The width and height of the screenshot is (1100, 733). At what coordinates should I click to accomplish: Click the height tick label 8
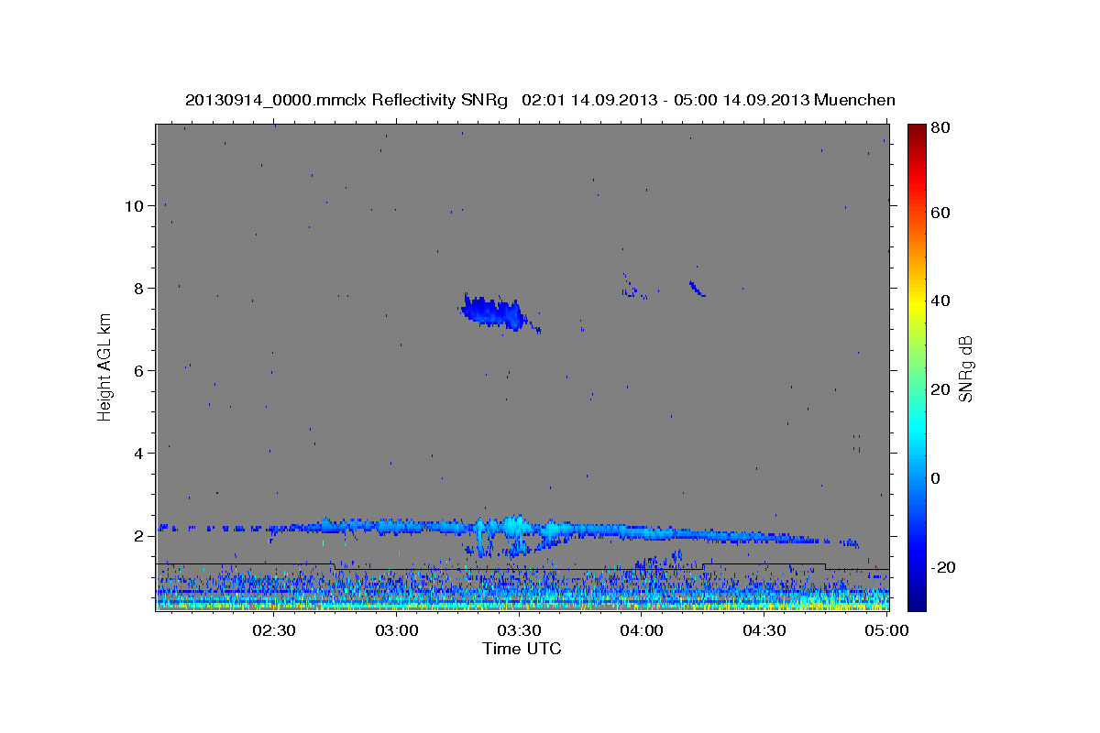click(x=139, y=289)
